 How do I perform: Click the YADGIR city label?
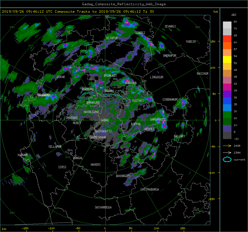click(x=191, y=42)
